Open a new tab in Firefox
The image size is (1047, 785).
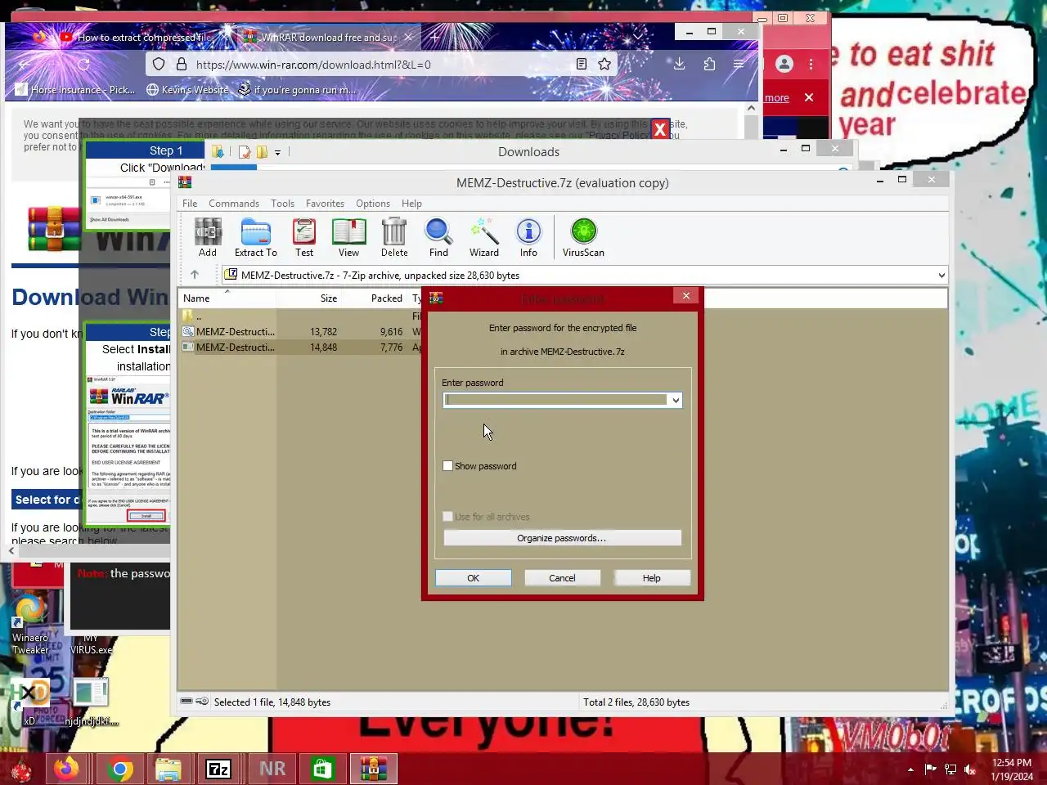click(435, 37)
